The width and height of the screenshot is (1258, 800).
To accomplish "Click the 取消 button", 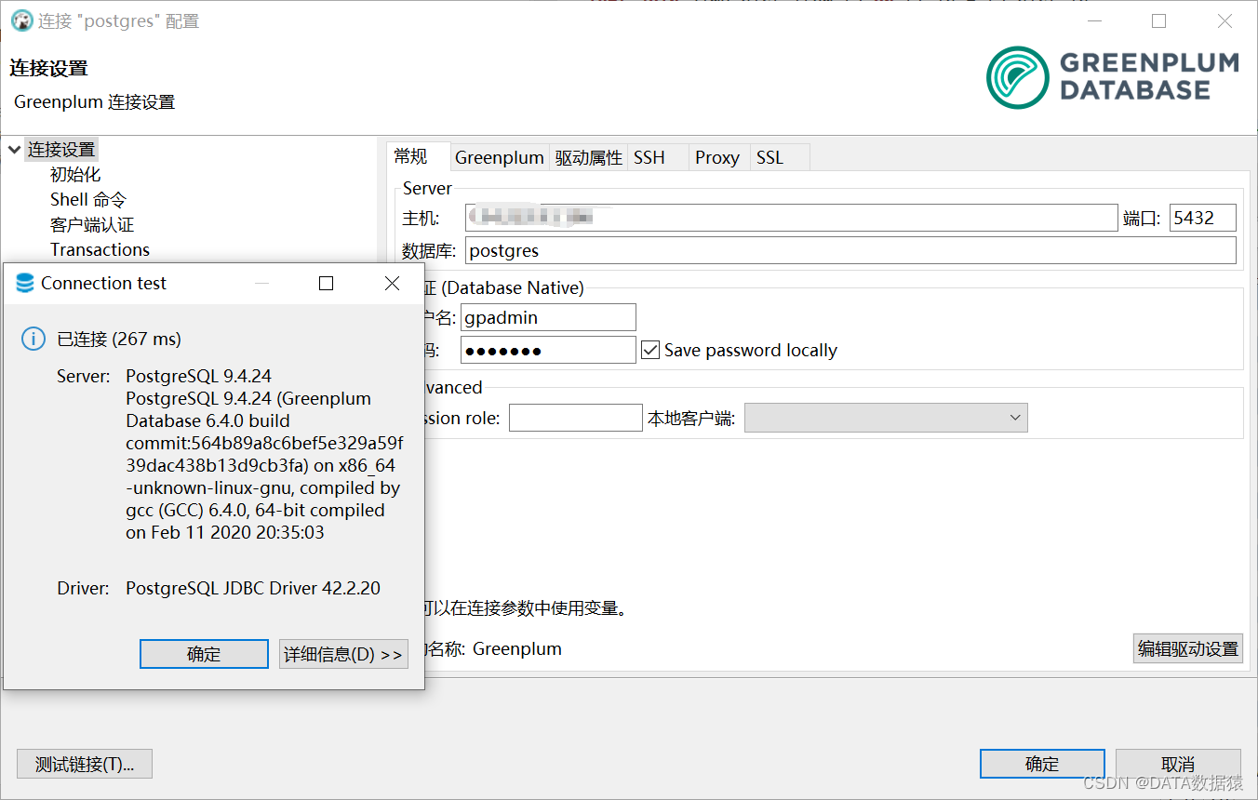I will click(1178, 764).
